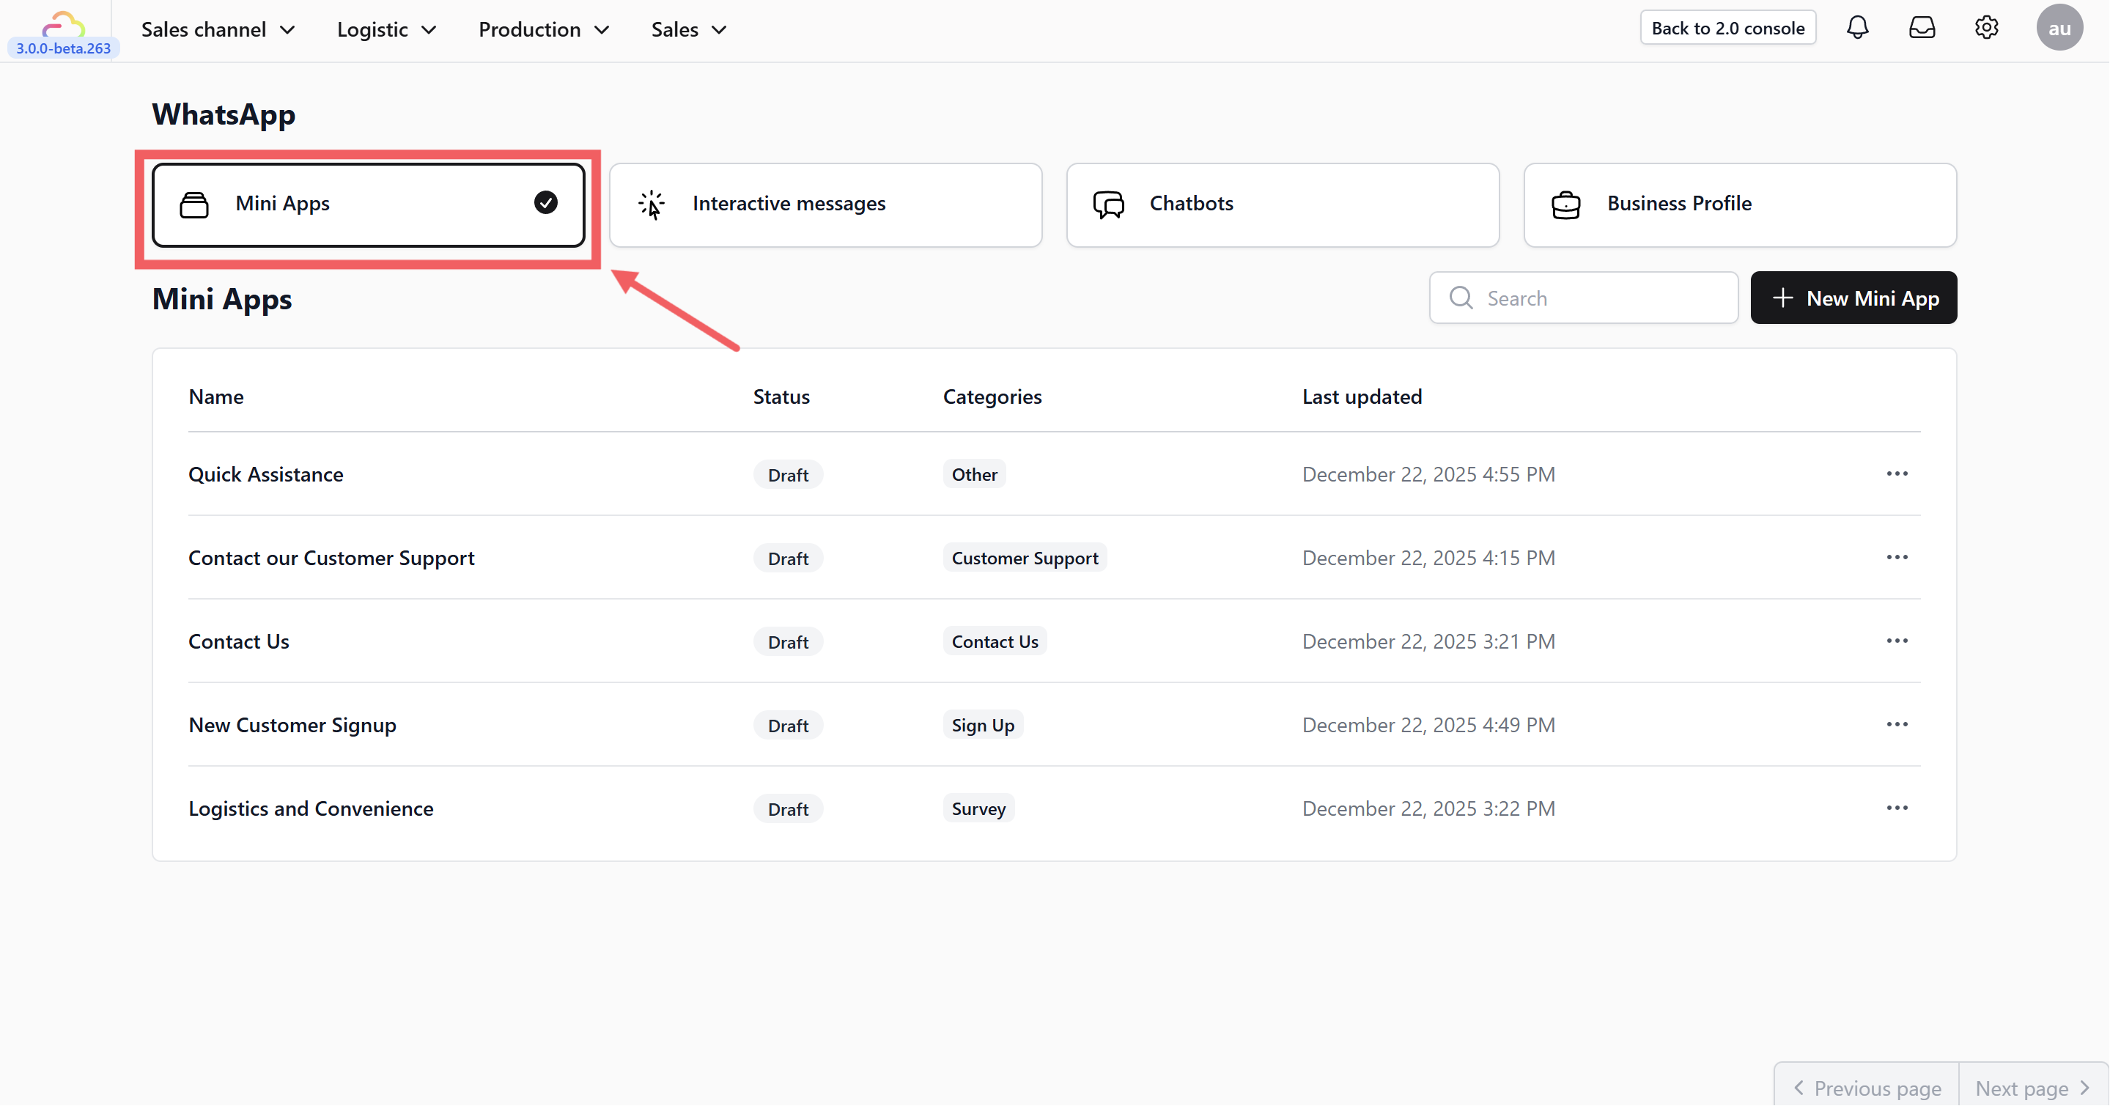Click date December 22, 2025 4:15 PM
Viewport: 2110px width, 1106px height.
point(1428,558)
